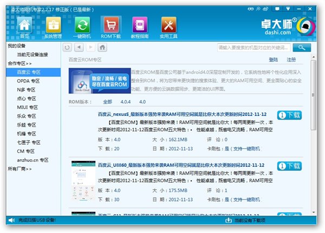Filter ROM version by 4.0
The image size is (325, 233).
point(142,102)
